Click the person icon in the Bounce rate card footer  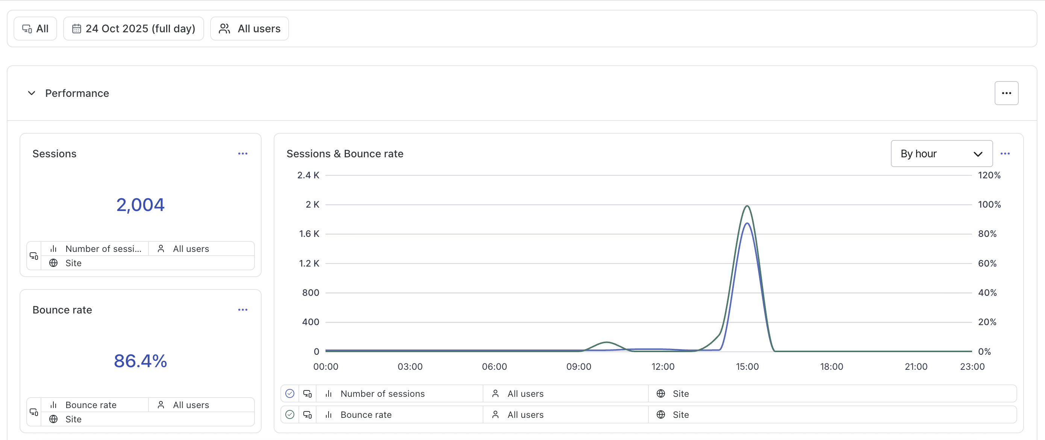pos(161,405)
